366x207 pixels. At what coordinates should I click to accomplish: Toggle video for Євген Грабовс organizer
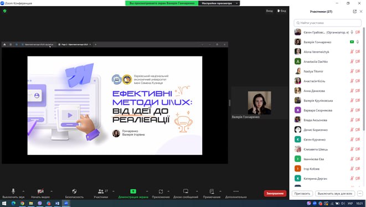click(358, 32)
